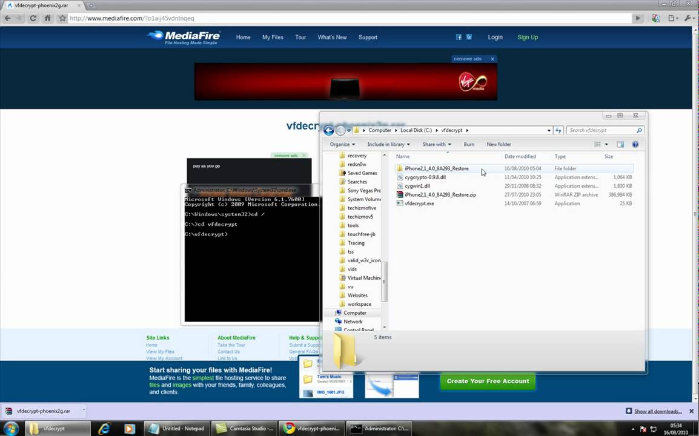Close the download bar
The height and width of the screenshot is (436, 699).
(x=691, y=411)
